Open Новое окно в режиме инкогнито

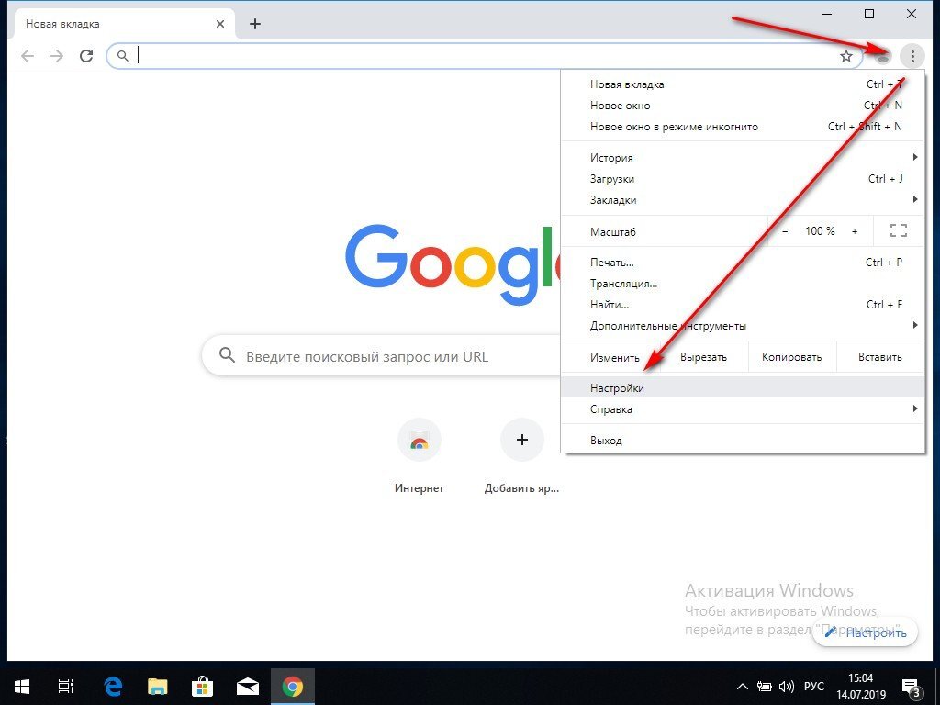coord(743,127)
